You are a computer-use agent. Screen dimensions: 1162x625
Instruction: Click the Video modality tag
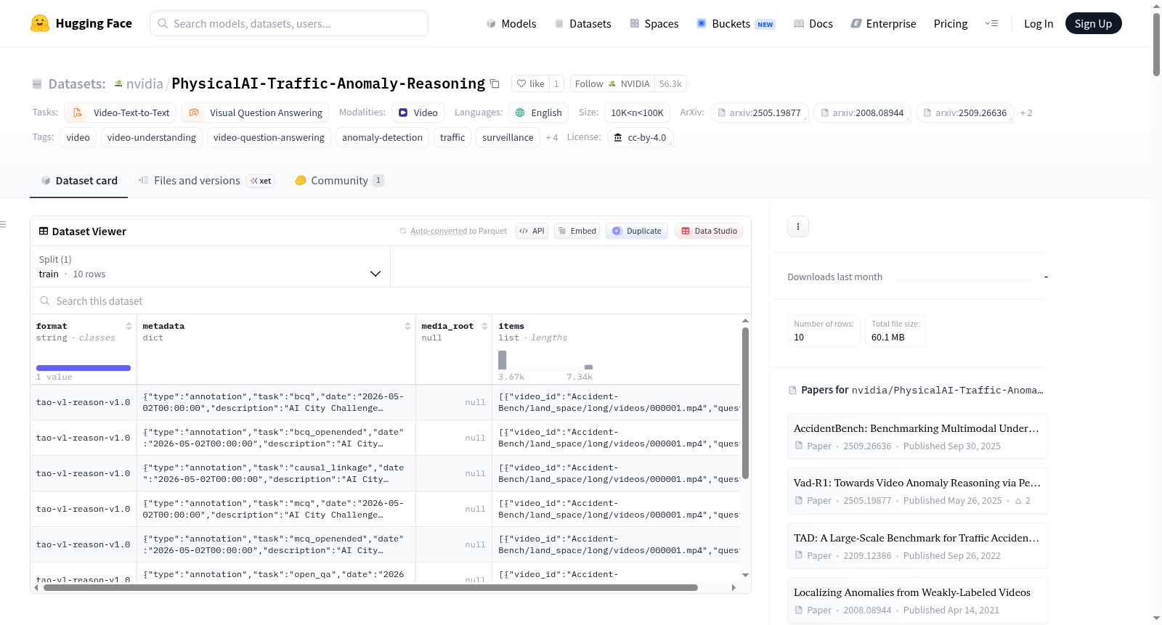(x=418, y=113)
